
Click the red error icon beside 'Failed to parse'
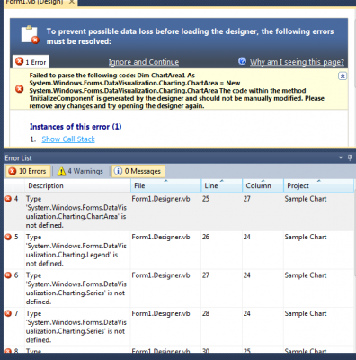(20, 89)
